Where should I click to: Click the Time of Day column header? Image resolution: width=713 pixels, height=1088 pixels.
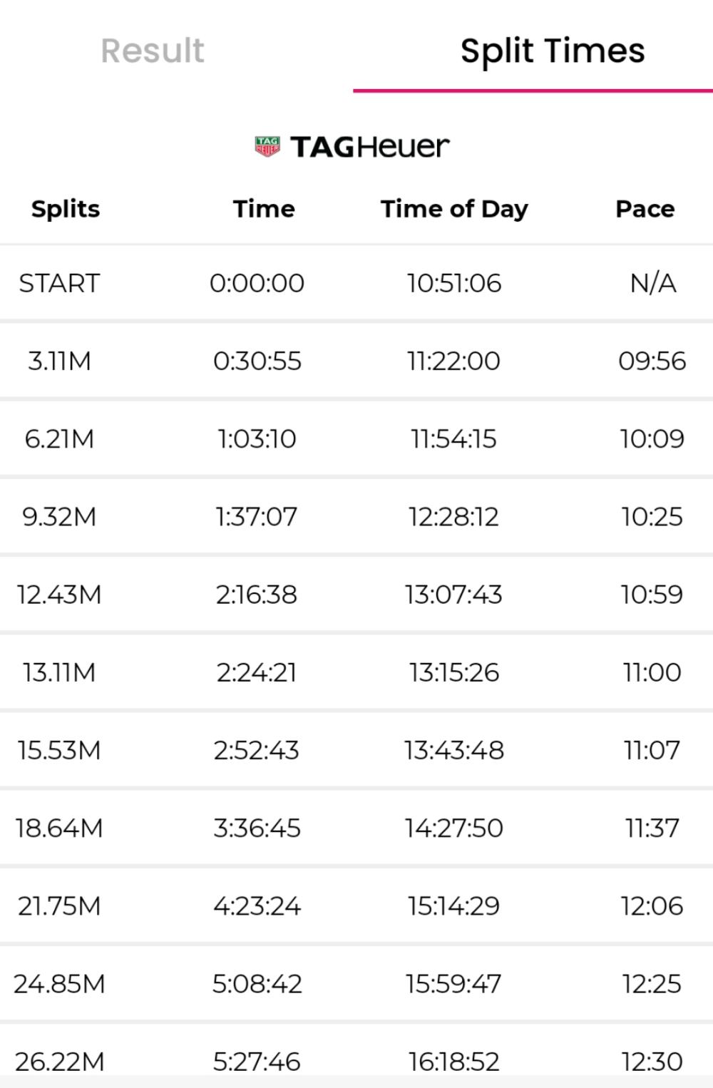[x=454, y=209]
